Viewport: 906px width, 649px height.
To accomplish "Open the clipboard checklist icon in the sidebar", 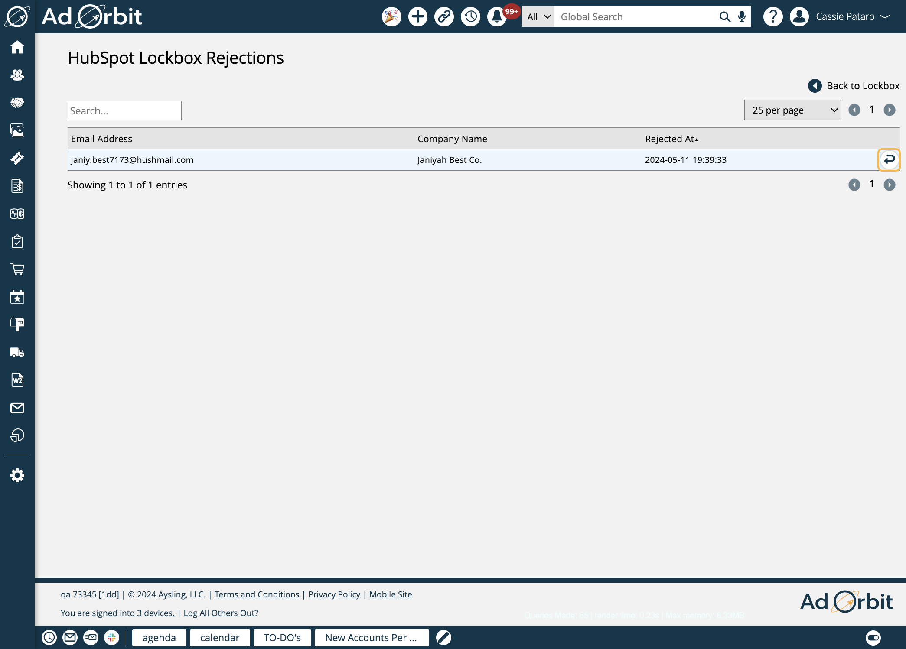I will click(17, 241).
